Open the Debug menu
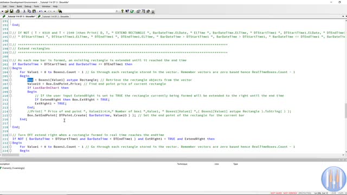This screenshot has width=347, height=195. tap(28, 6)
